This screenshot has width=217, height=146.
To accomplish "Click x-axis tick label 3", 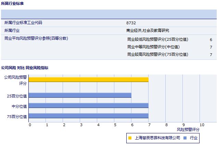I will (x=81, y=125).
